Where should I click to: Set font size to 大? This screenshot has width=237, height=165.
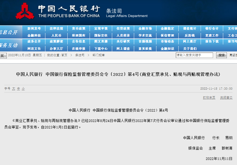point(13,89)
